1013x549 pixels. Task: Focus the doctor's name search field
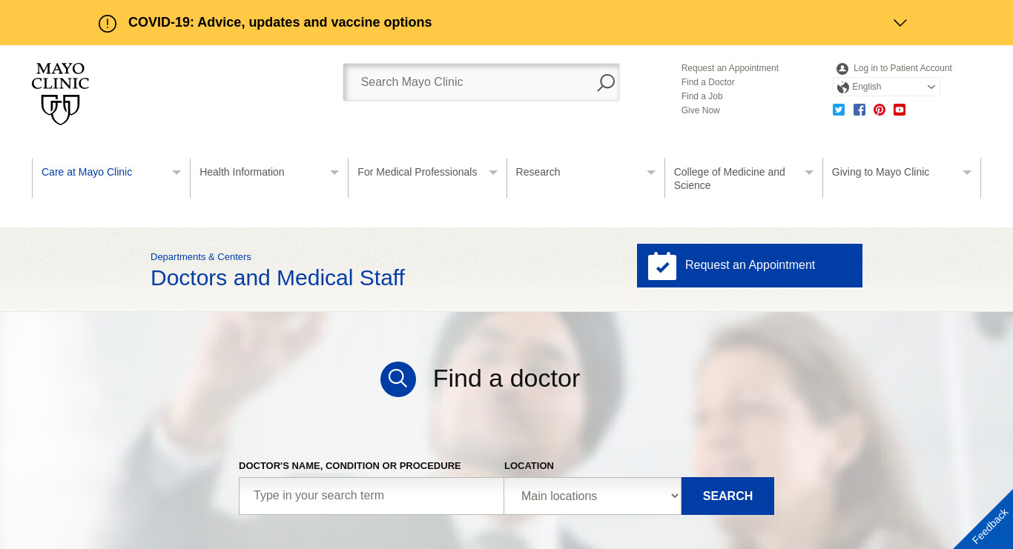click(372, 496)
